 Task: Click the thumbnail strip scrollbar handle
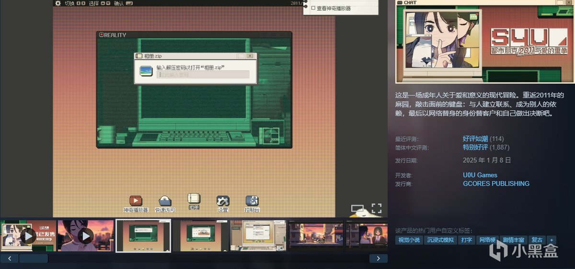click(x=34, y=258)
